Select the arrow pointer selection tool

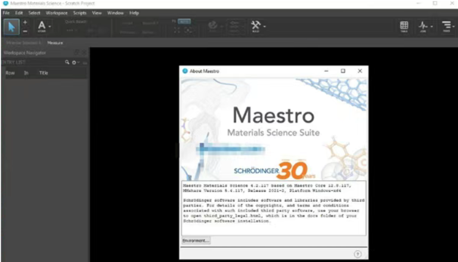point(12,26)
